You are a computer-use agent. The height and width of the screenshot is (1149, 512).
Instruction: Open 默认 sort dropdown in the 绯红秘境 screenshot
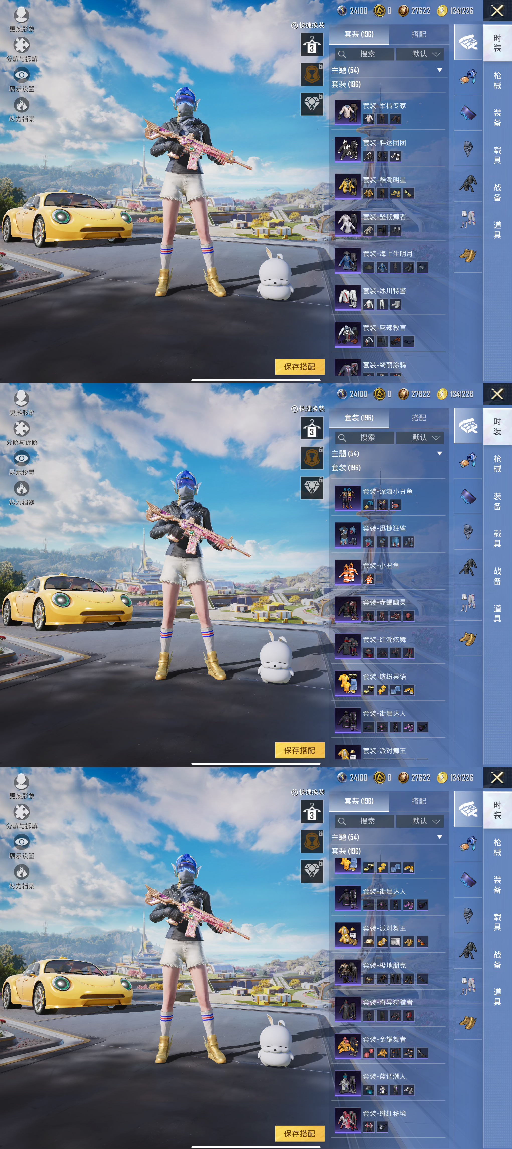point(420,821)
